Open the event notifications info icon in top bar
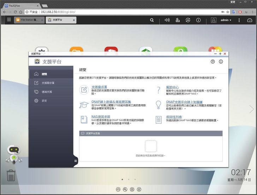Viewport: 257px width, 195px height. (198, 20)
